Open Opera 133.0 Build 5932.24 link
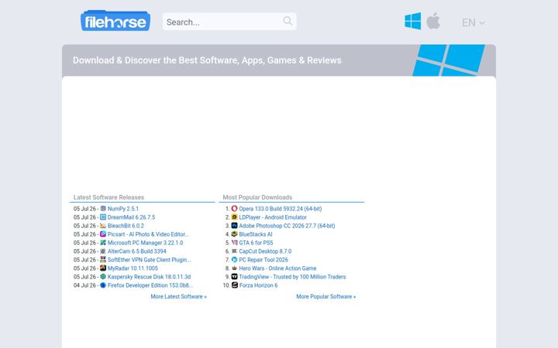The width and height of the screenshot is (558, 348). point(281,209)
